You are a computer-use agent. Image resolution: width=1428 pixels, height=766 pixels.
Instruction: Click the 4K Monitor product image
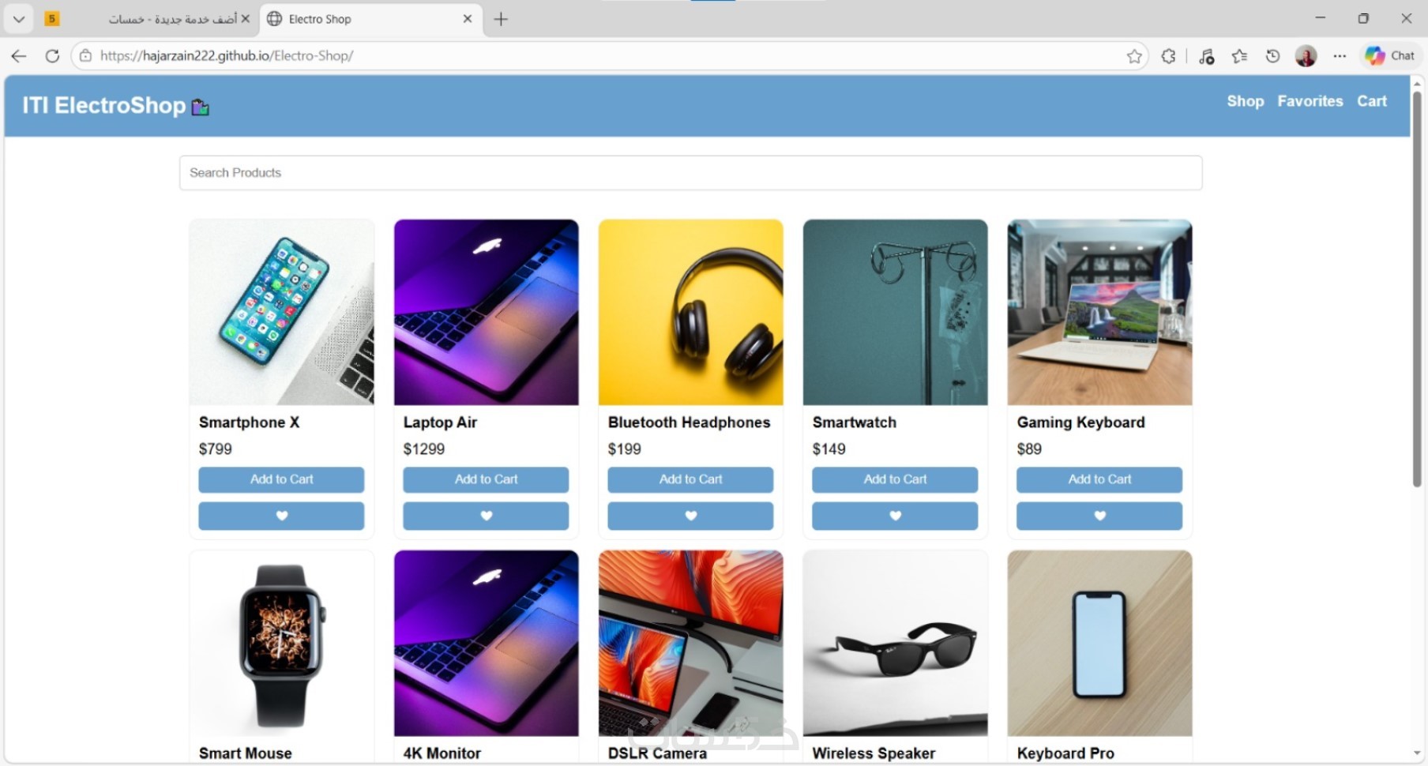(486, 643)
